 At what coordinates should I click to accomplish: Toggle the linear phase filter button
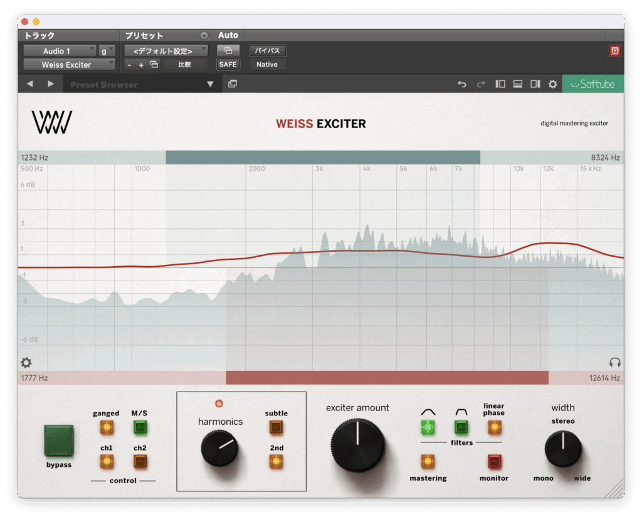(x=494, y=427)
